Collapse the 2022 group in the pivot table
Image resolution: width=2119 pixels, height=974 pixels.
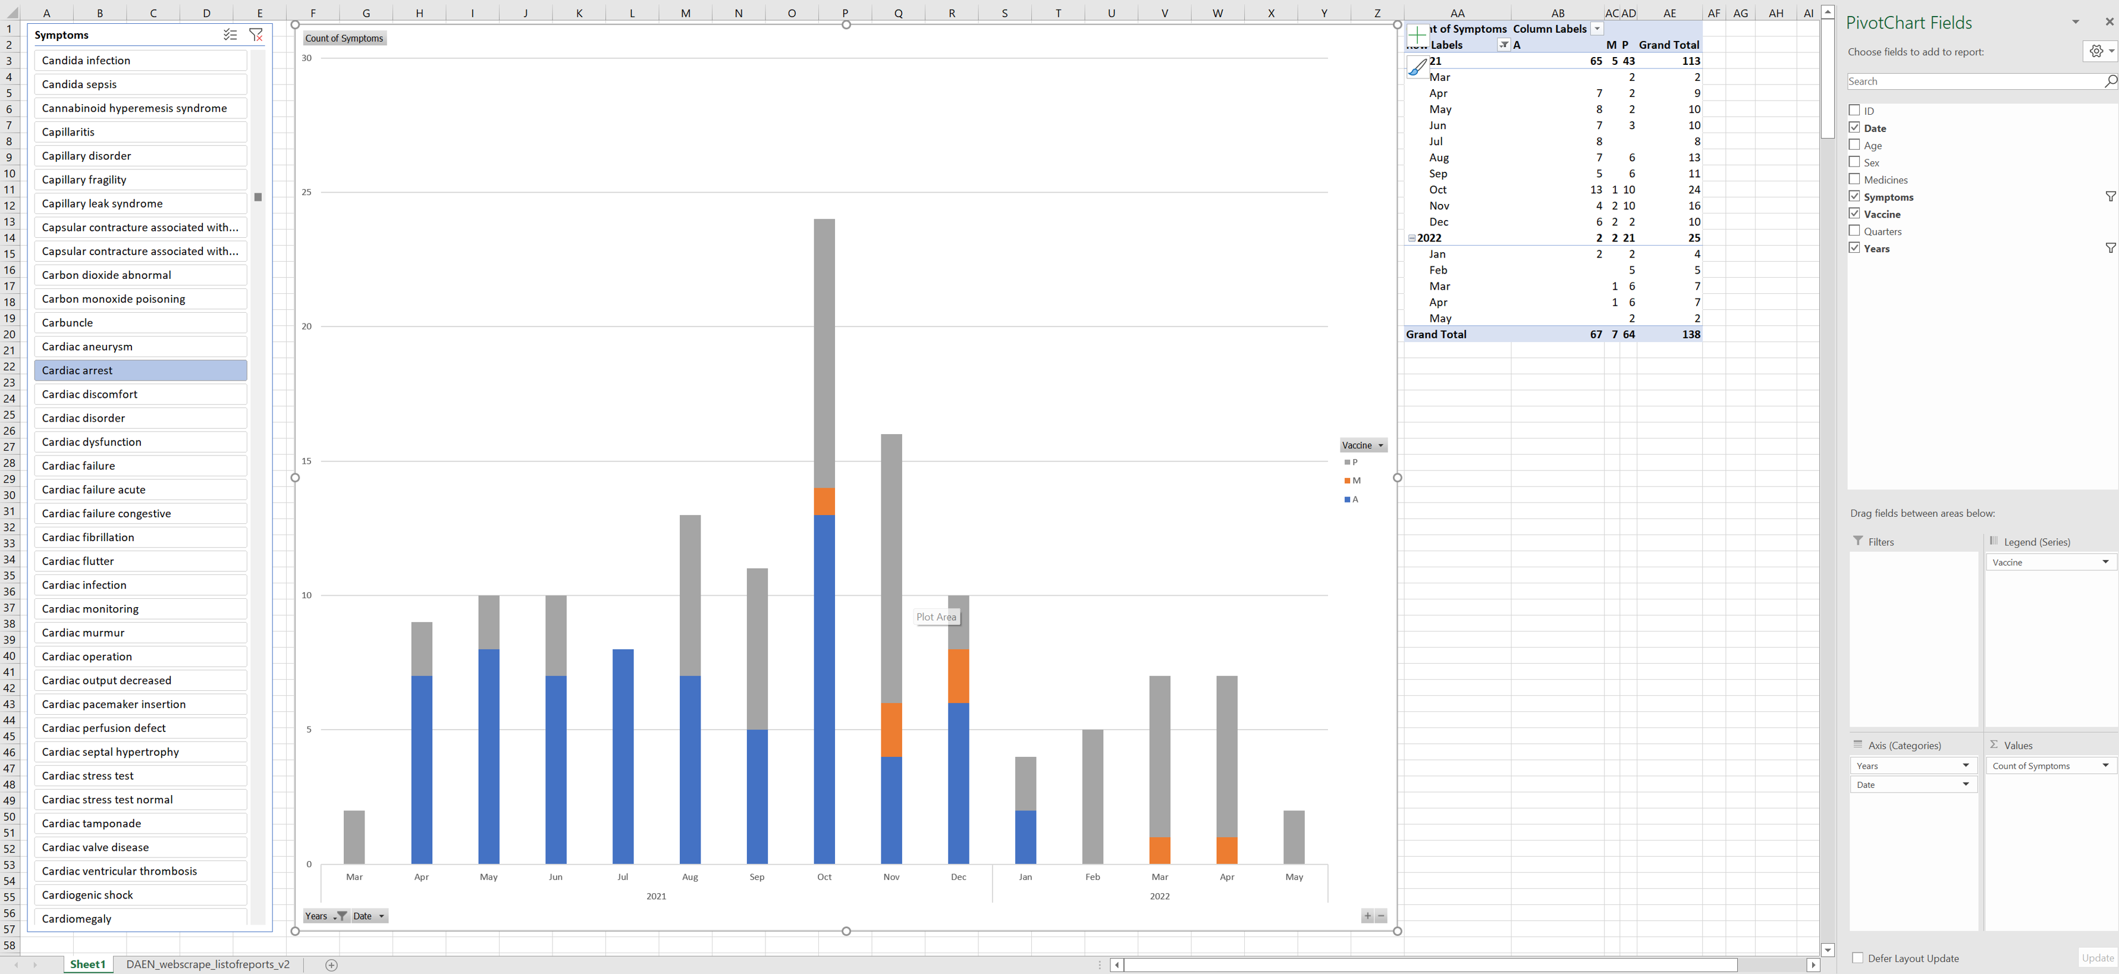tap(1411, 238)
